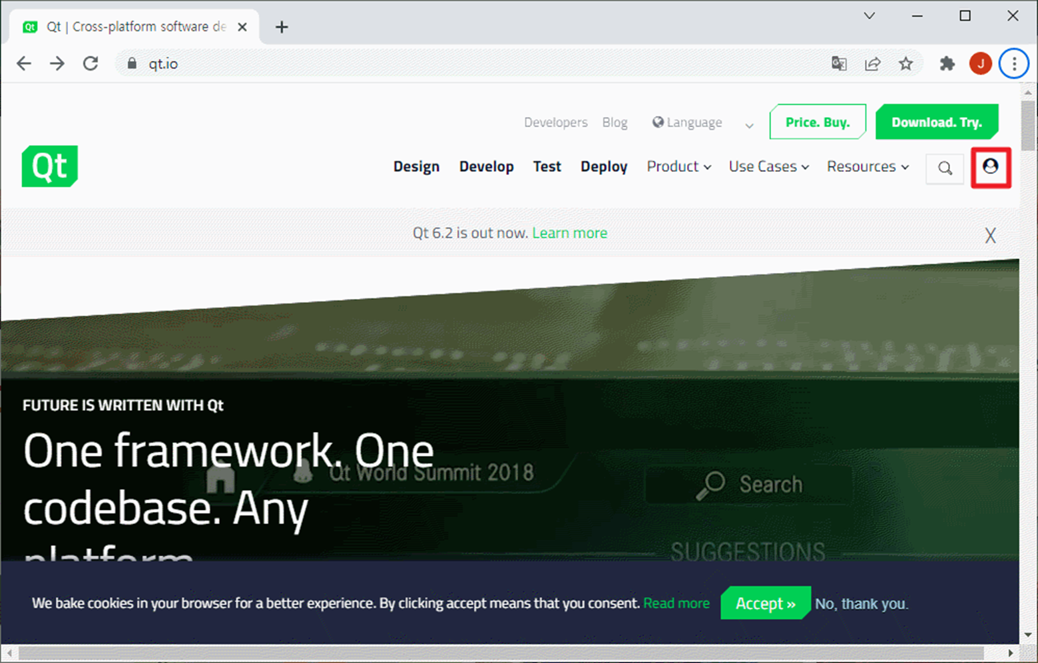Decline cookies with No, thank you
This screenshot has height=663, width=1038.
click(862, 604)
